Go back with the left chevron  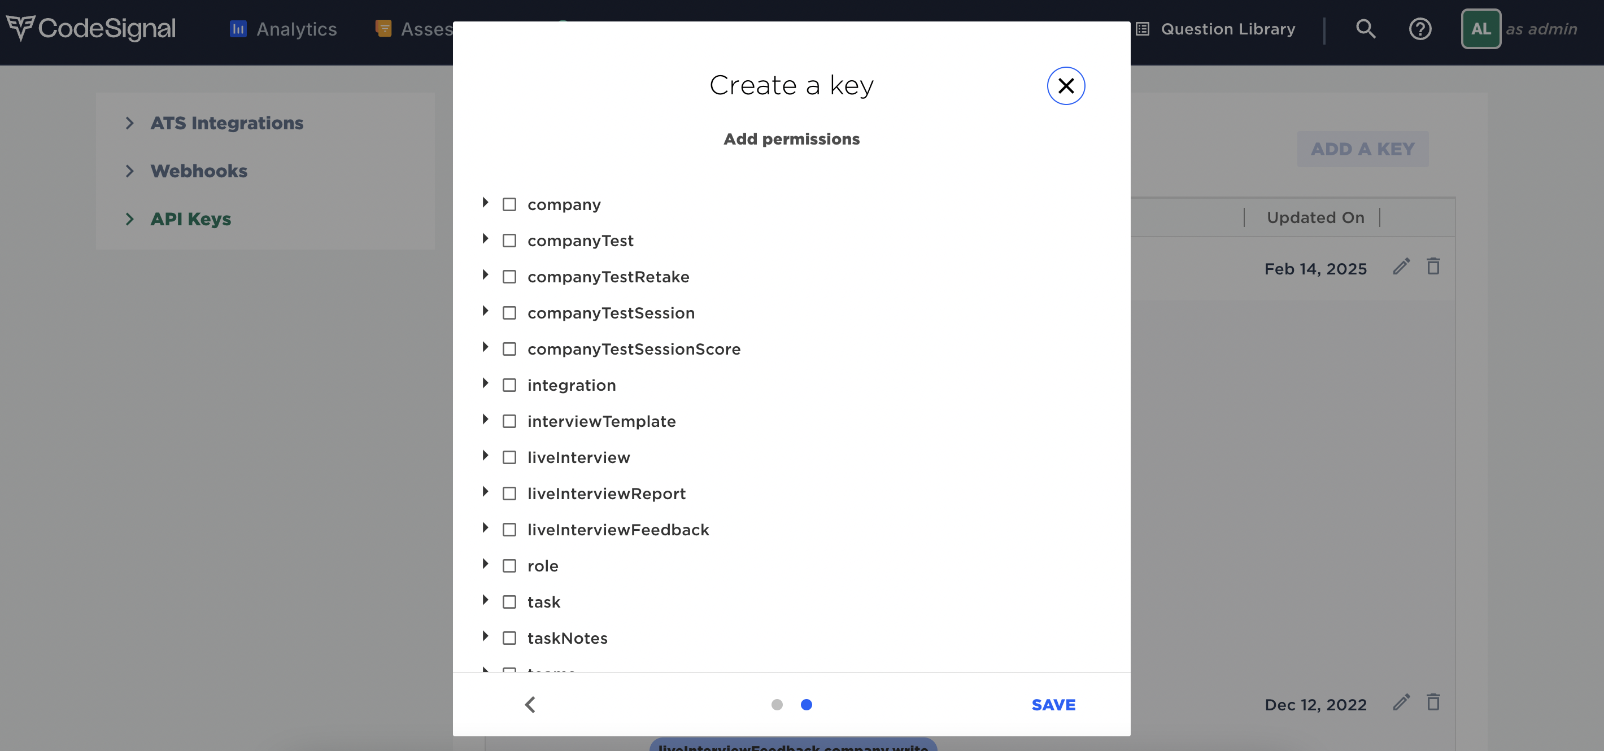click(530, 704)
